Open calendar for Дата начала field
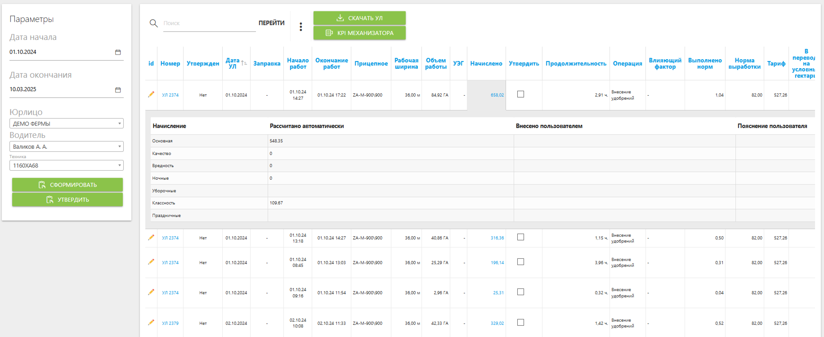Image resolution: width=824 pixels, height=337 pixels. [x=118, y=52]
